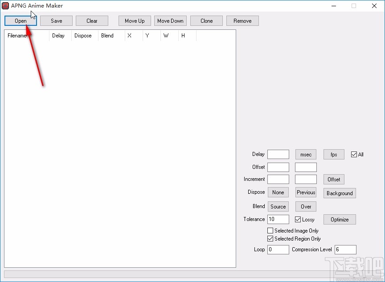Image resolution: width=385 pixels, height=282 pixels.
Task: Set blend mode to Over
Action: click(x=306, y=206)
